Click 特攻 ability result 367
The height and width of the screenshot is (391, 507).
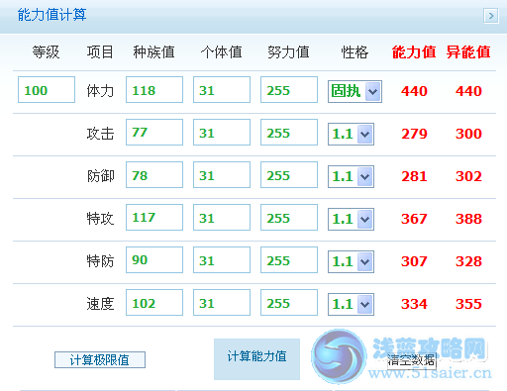pyautogui.click(x=414, y=219)
